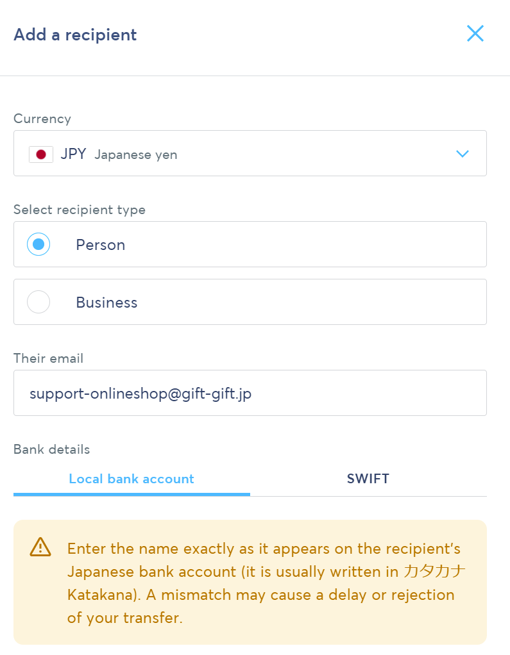
Task: Click the Bank details label
Action: (x=52, y=449)
